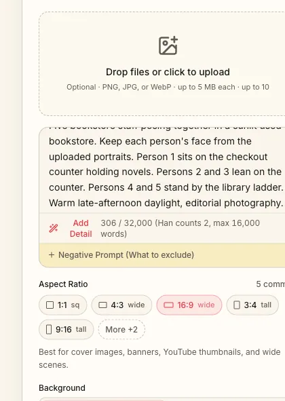Select the 4:3 wide aspect ratio

pyautogui.click(x=121, y=305)
